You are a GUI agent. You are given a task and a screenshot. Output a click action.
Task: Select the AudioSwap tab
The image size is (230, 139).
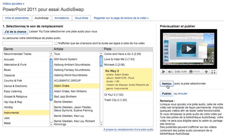[42, 18]
